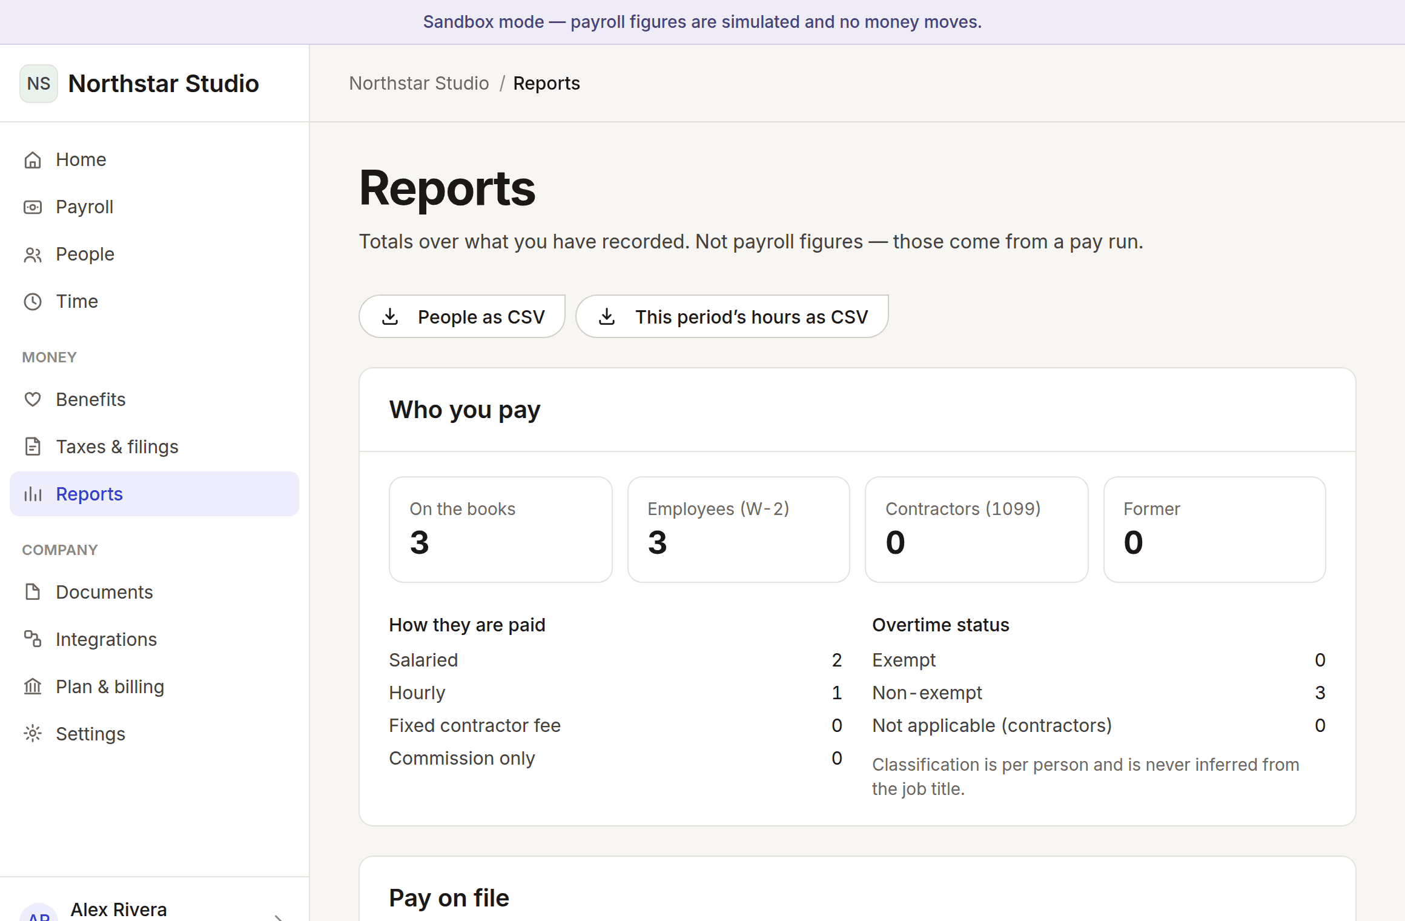
Task: Click the Plan & billing bank icon
Action: 33,687
